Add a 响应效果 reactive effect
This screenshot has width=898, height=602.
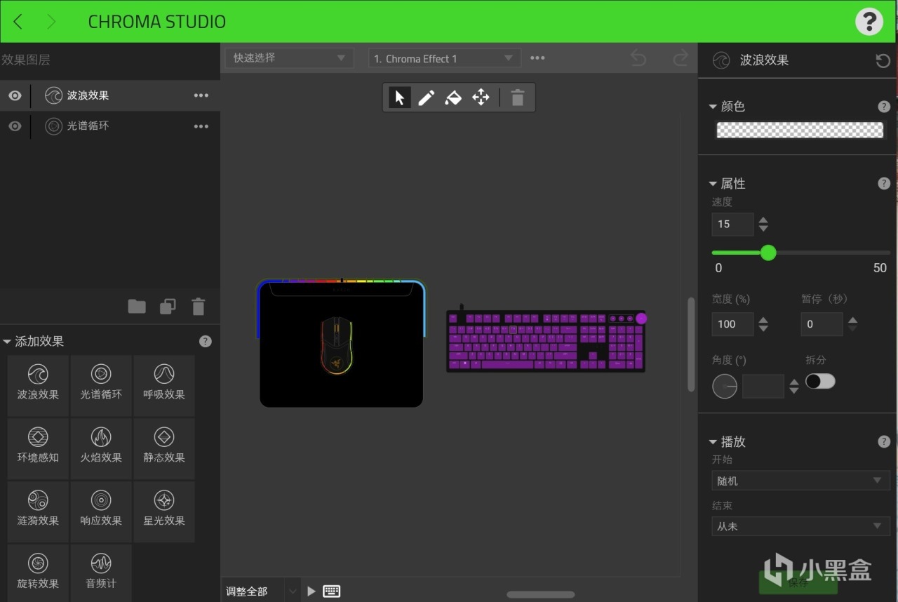101,511
